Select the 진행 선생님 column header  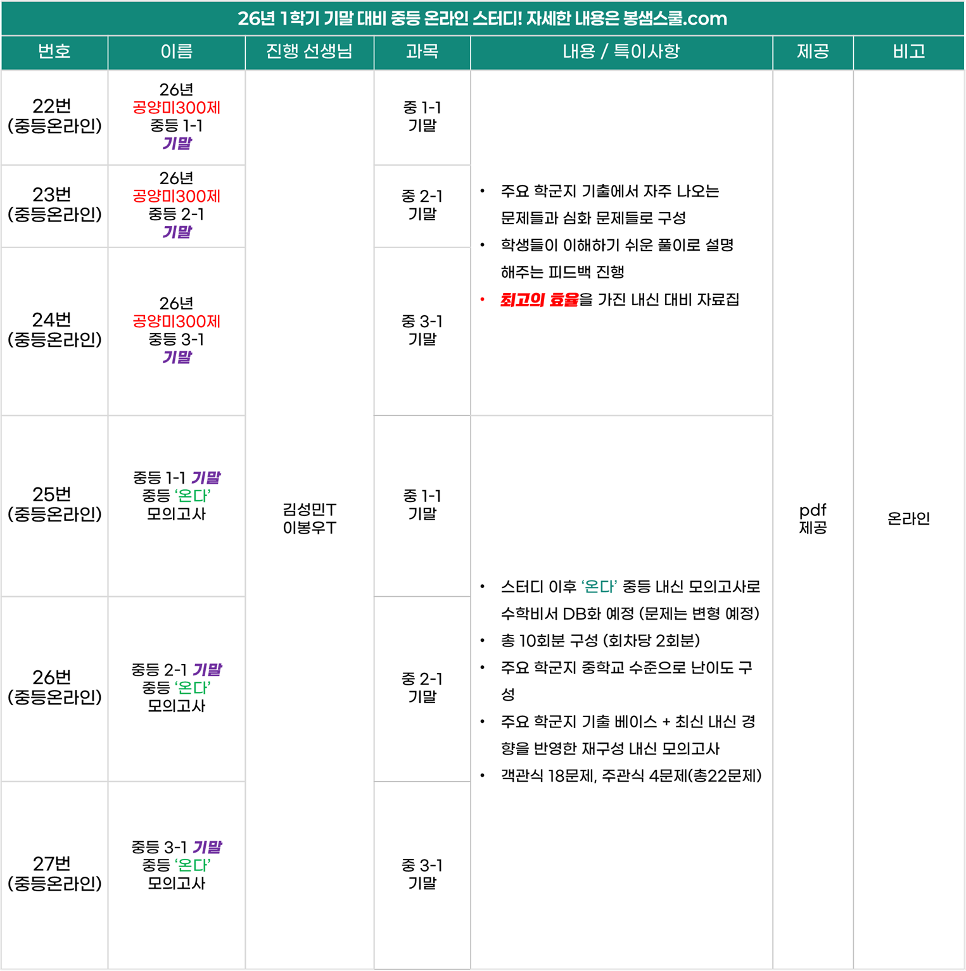click(310, 53)
